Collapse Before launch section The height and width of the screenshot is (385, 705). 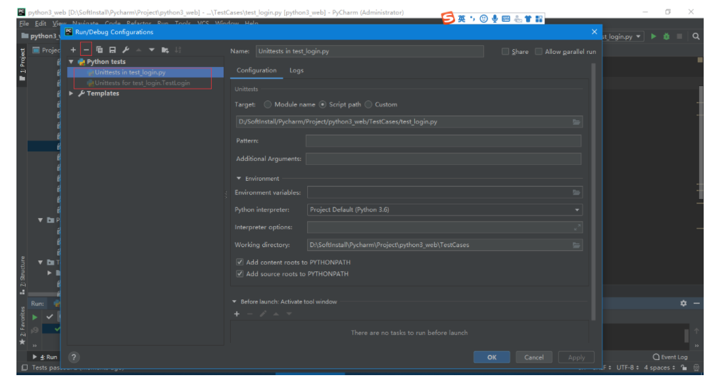(234, 302)
